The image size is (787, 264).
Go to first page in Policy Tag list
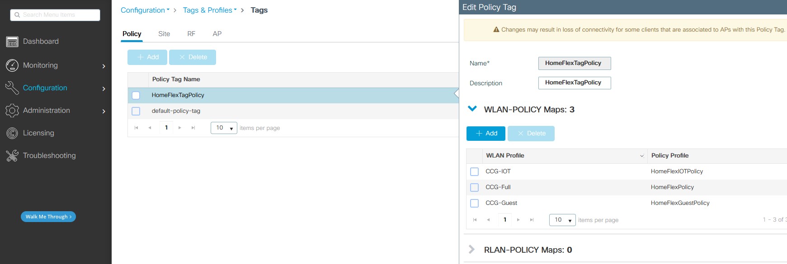point(137,128)
